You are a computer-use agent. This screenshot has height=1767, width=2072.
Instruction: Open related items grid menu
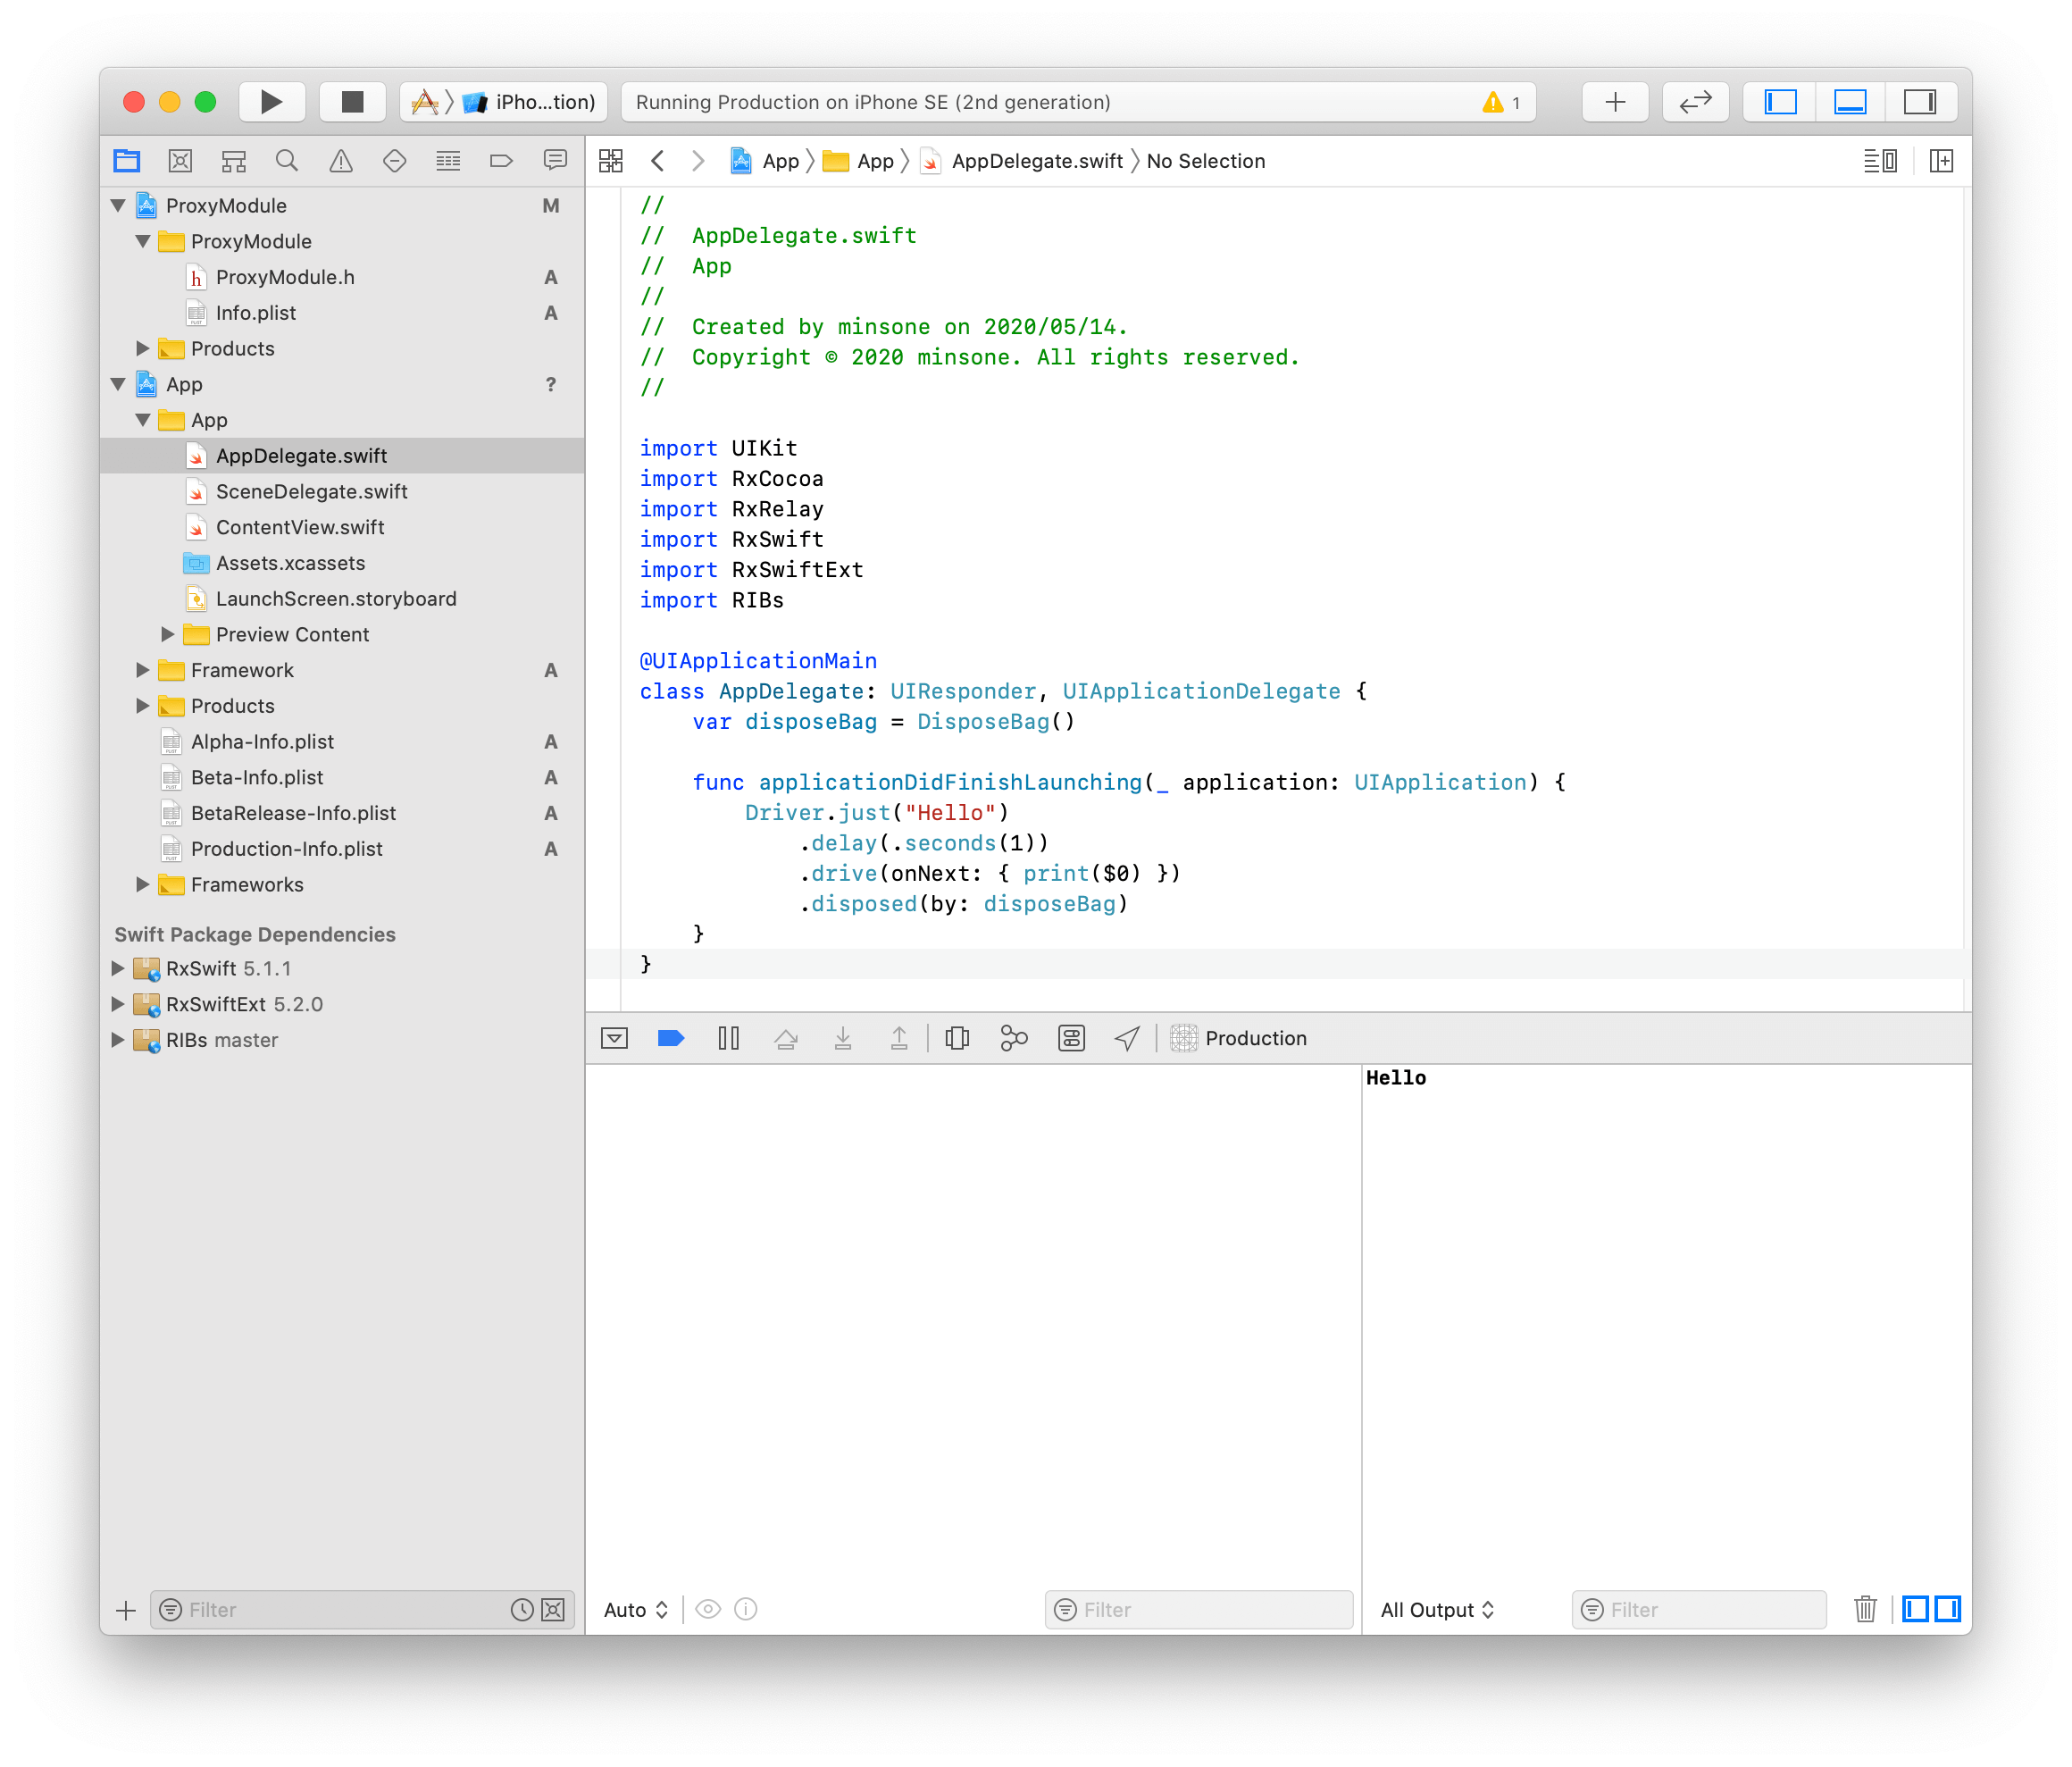(x=611, y=161)
